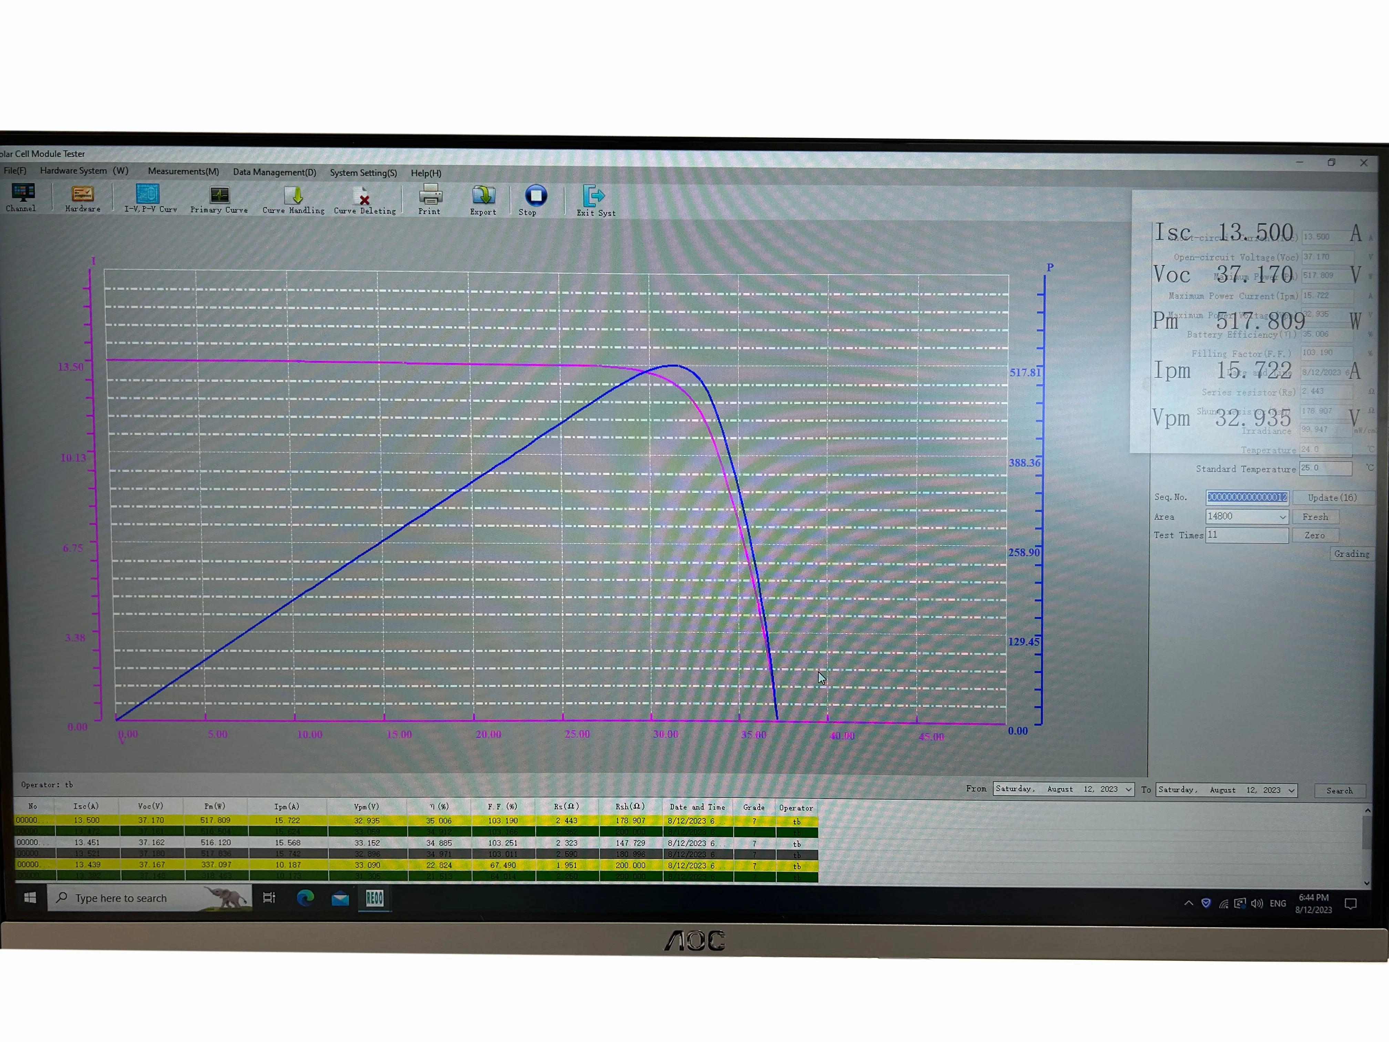
Task: Click the Zero button beside Test Times
Action: (x=1315, y=535)
